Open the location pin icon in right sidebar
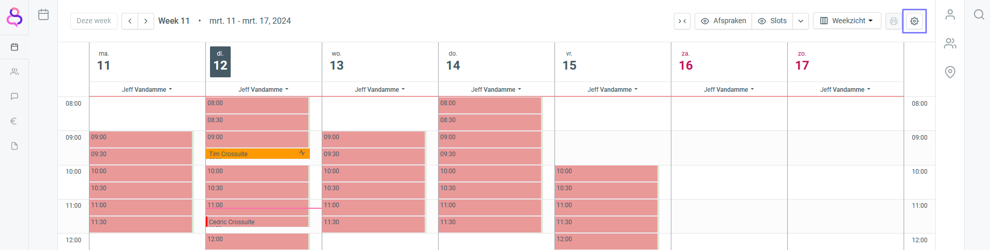Viewport: 990px width, 250px height. point(950,72)
